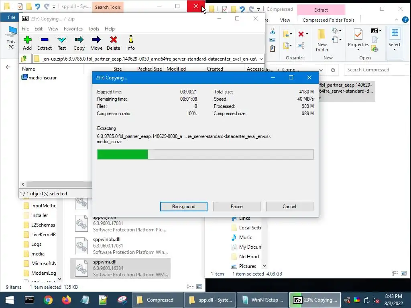
Task: Open Favorites menu in 7-Zip
Action: coord(73,29)
